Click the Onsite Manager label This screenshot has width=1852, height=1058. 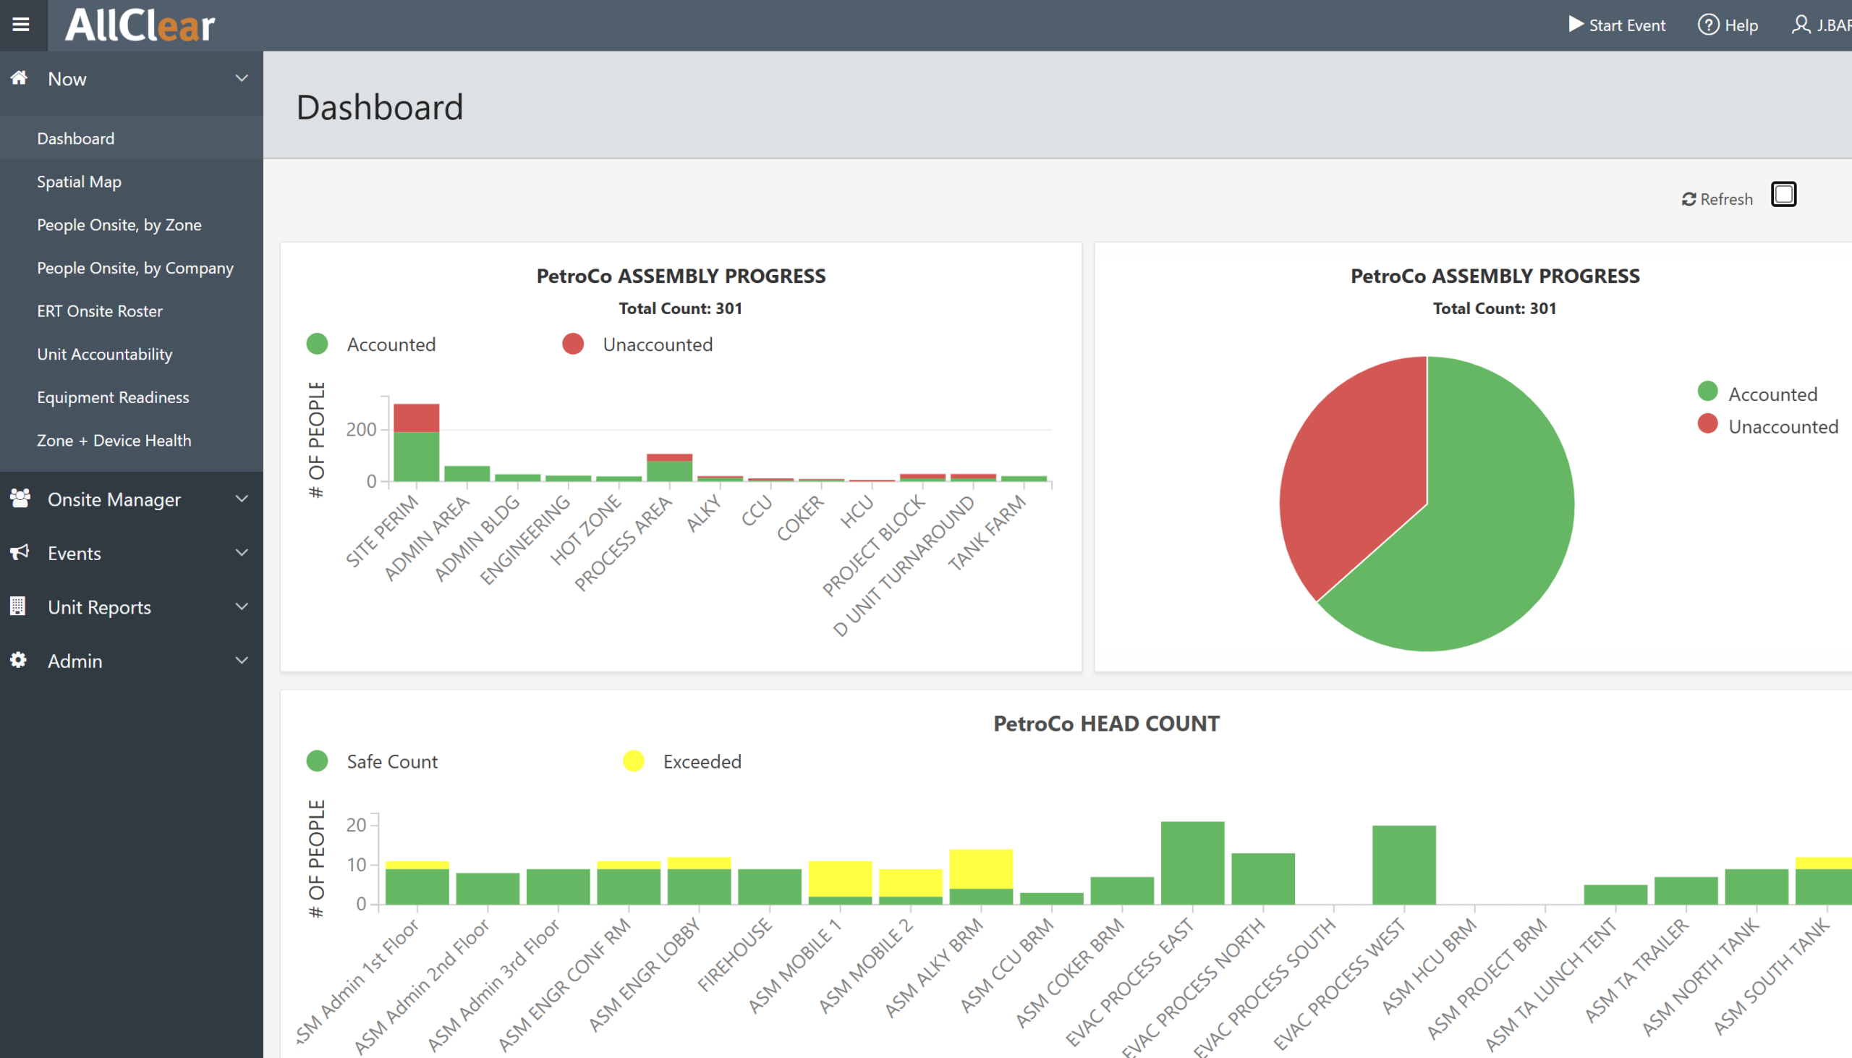114,499
